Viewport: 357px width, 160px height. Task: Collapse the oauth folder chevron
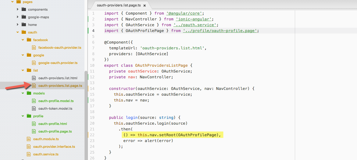click(18, 32)
